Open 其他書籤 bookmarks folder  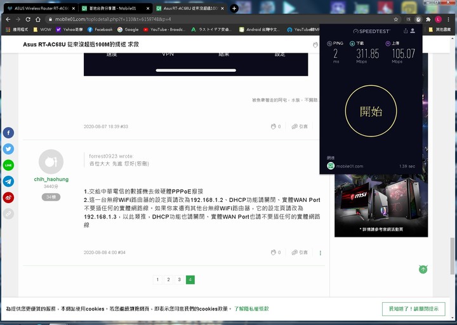coord(440,29)
